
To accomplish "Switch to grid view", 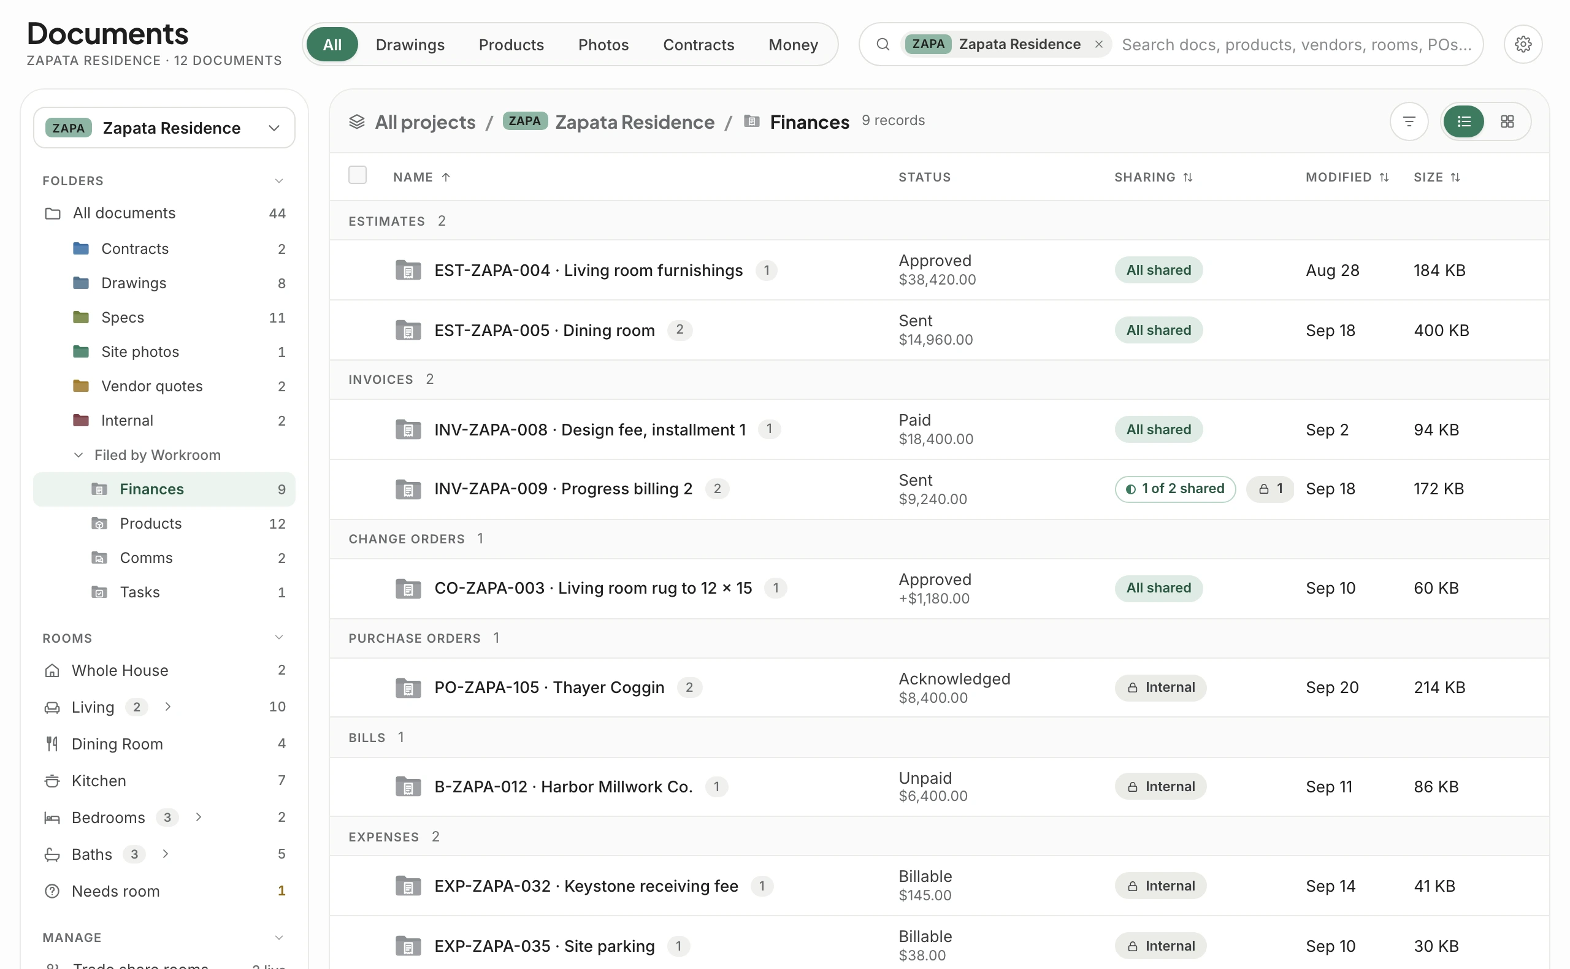I will pyautogui.click(x=1507, y=121).
